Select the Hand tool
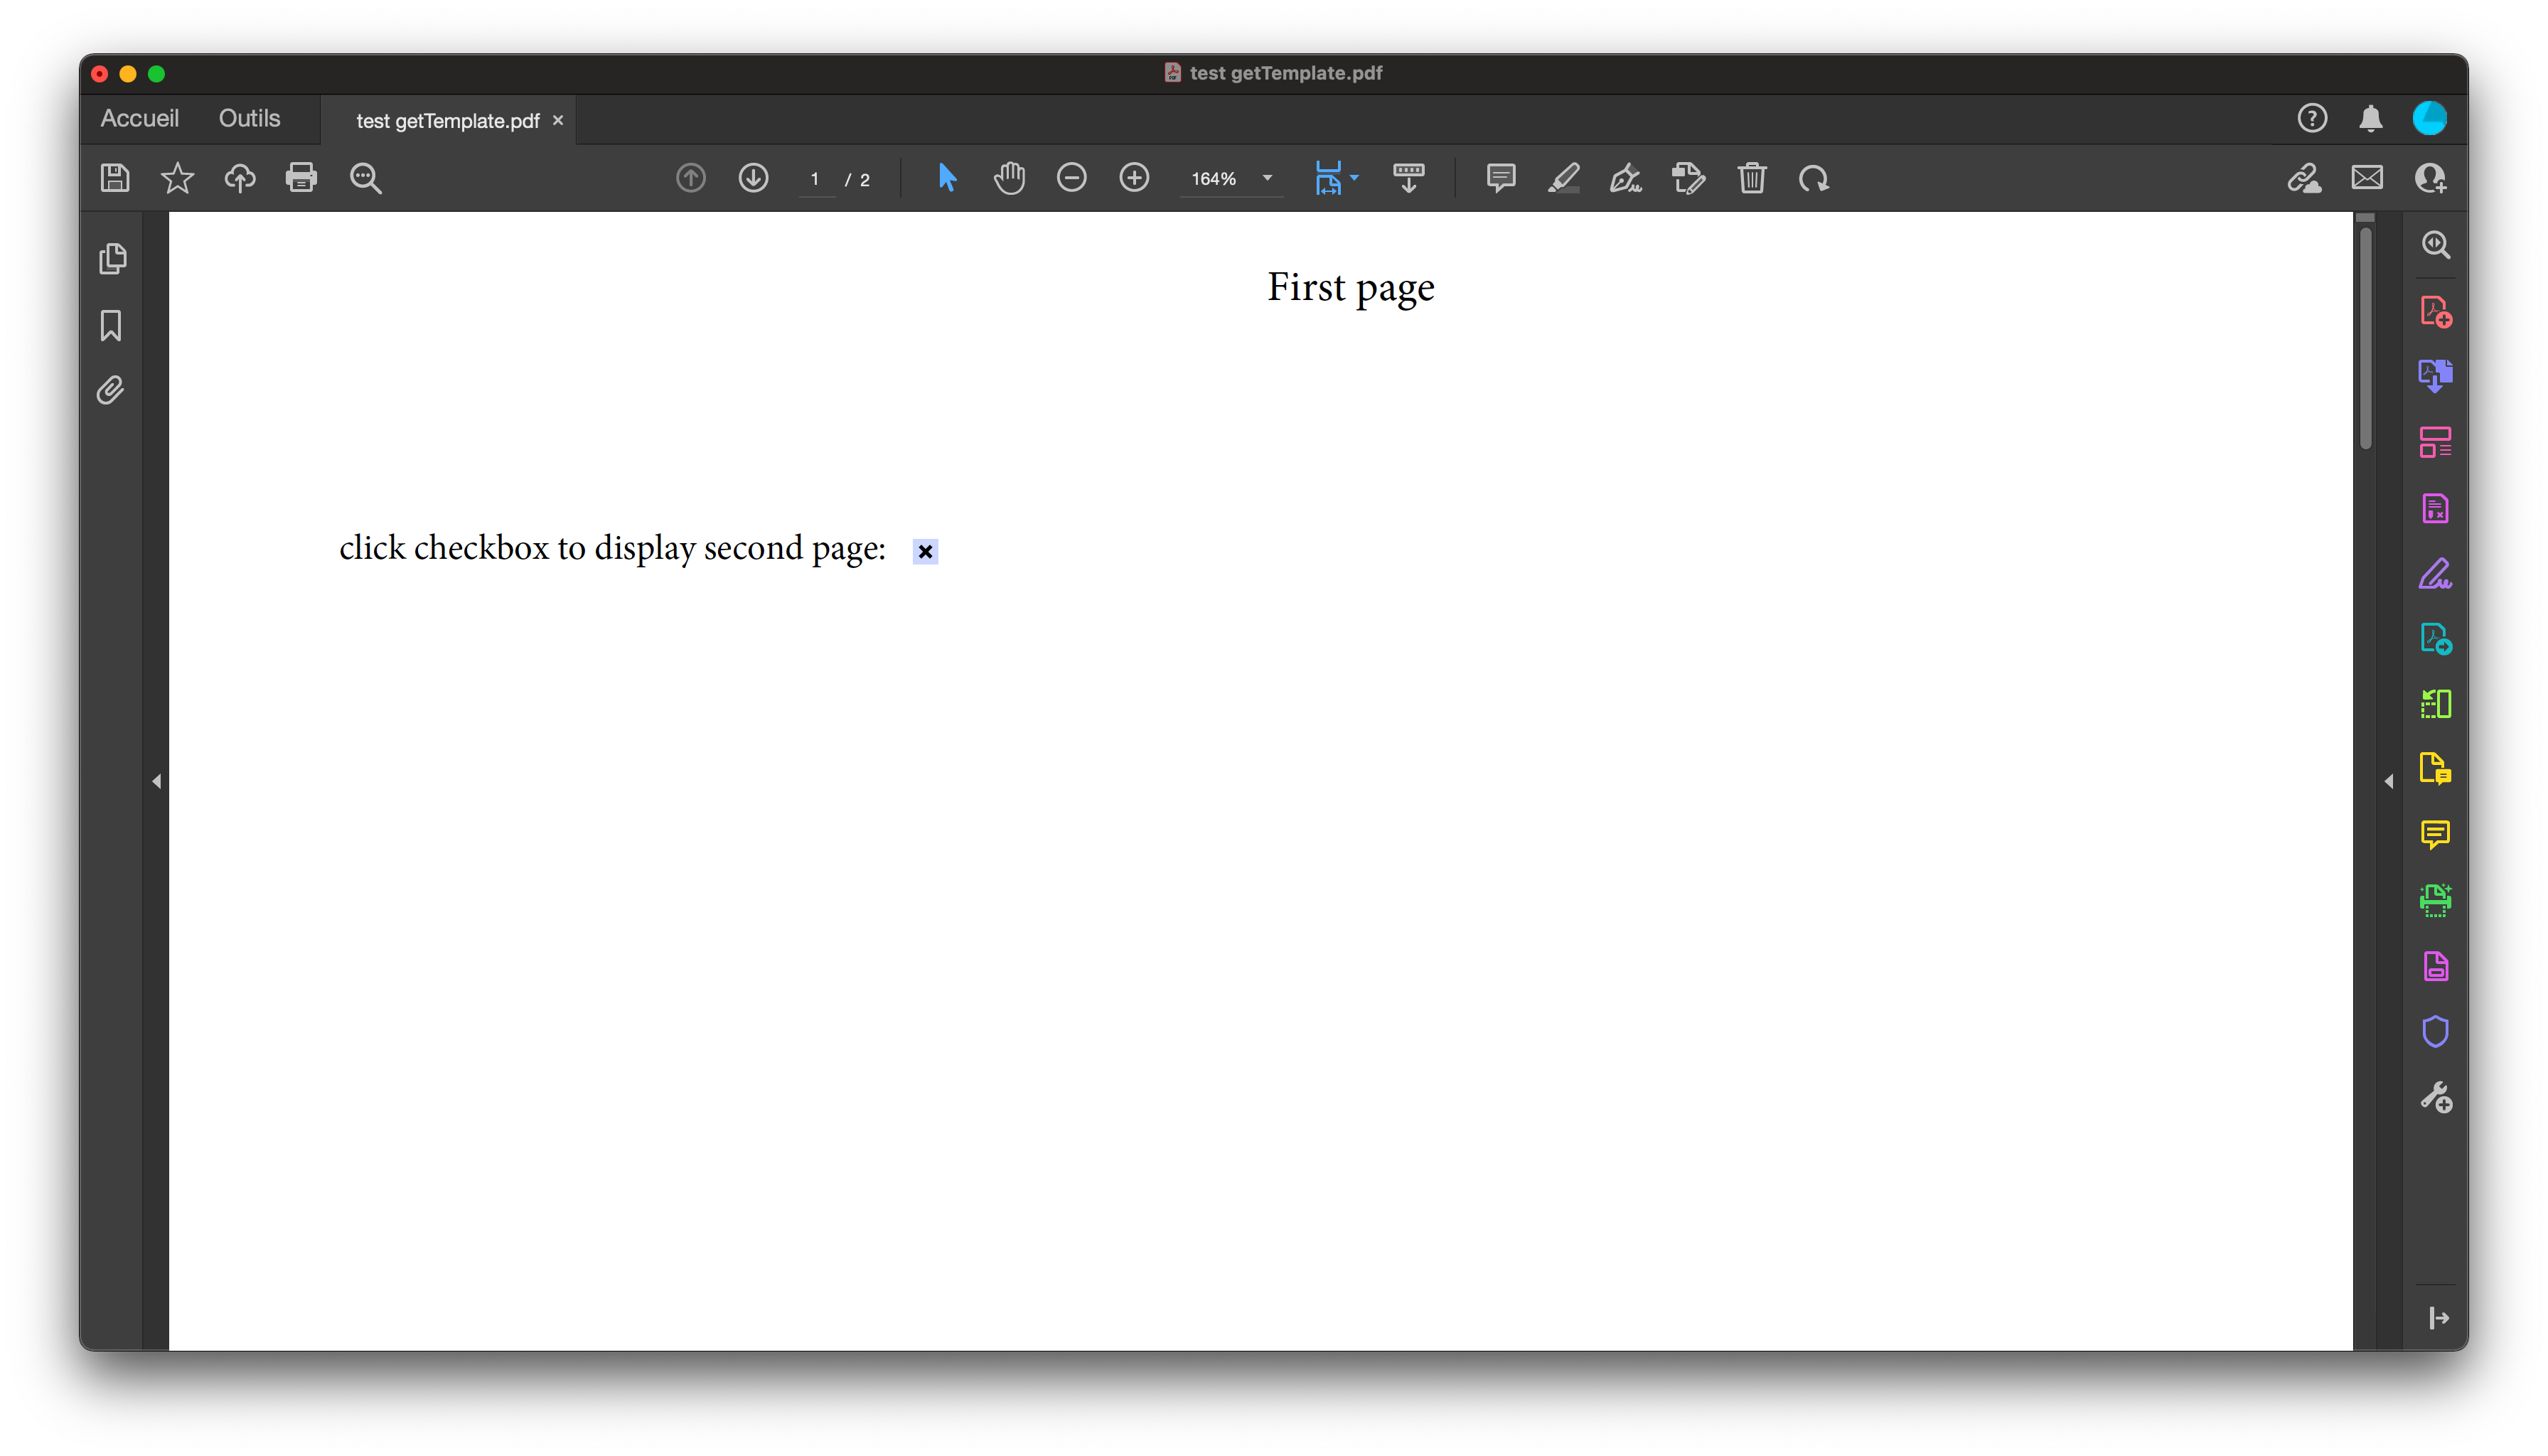The image size is (2548, 1456). (x=1009, y=178)
